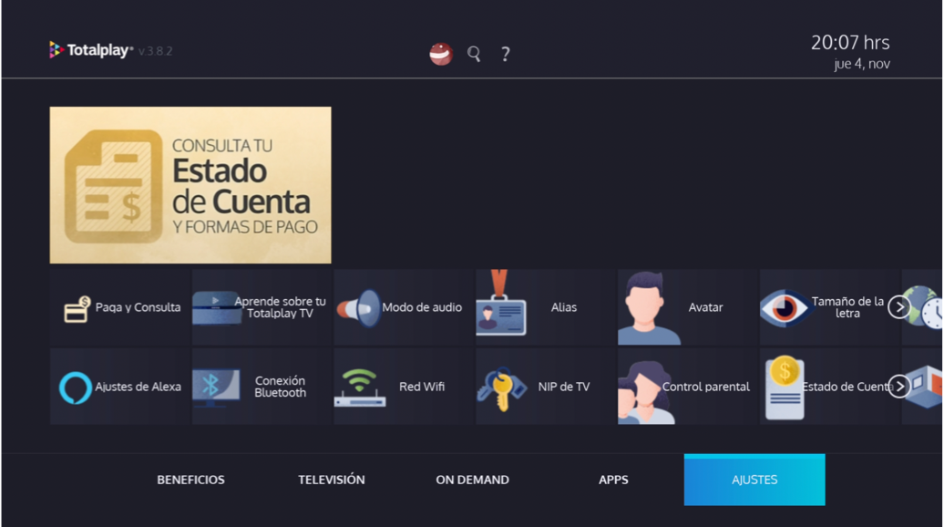944x527 pixels.
Task: Expand top row with right arrow
Action: tap(899, 307)
